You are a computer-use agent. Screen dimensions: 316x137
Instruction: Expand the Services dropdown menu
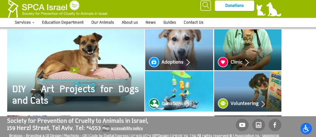coord(24,22)
